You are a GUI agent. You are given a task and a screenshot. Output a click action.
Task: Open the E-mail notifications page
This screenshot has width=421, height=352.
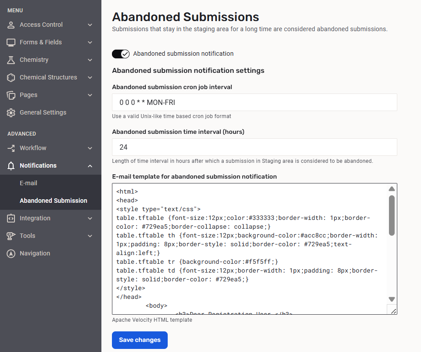[x=29, y=183]
